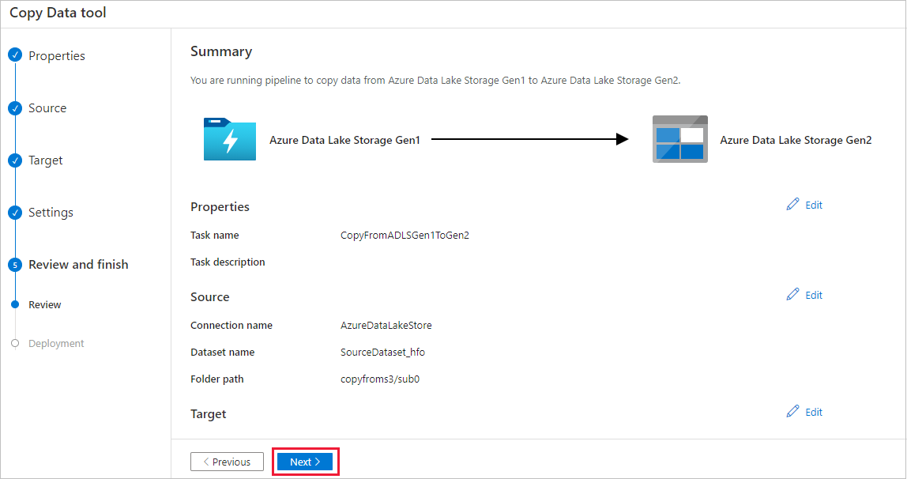This screenshot has height=479, width=907.
Task: Select the Deployment sub-step
Action: point(56,343)
